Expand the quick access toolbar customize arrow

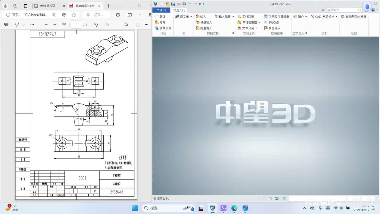click(x=200, y=4)
